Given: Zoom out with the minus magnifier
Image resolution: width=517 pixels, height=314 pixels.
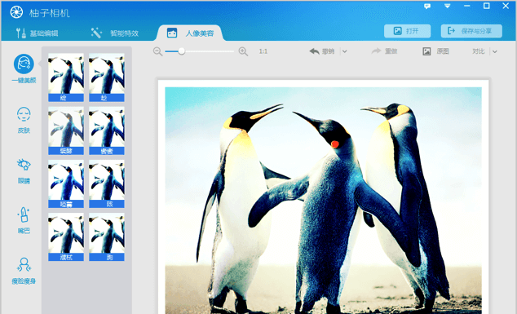Looking at the screenshot, I should coord(157,51).
